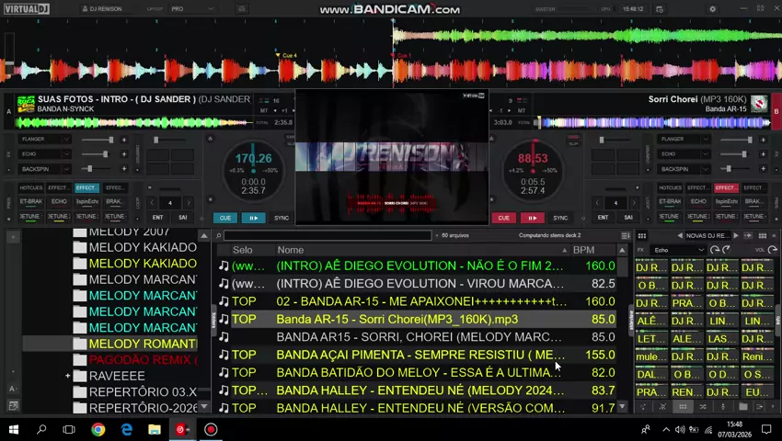
Task: Select the MELODY ROMANT folder in browser tree
Action: coord(143,344)
